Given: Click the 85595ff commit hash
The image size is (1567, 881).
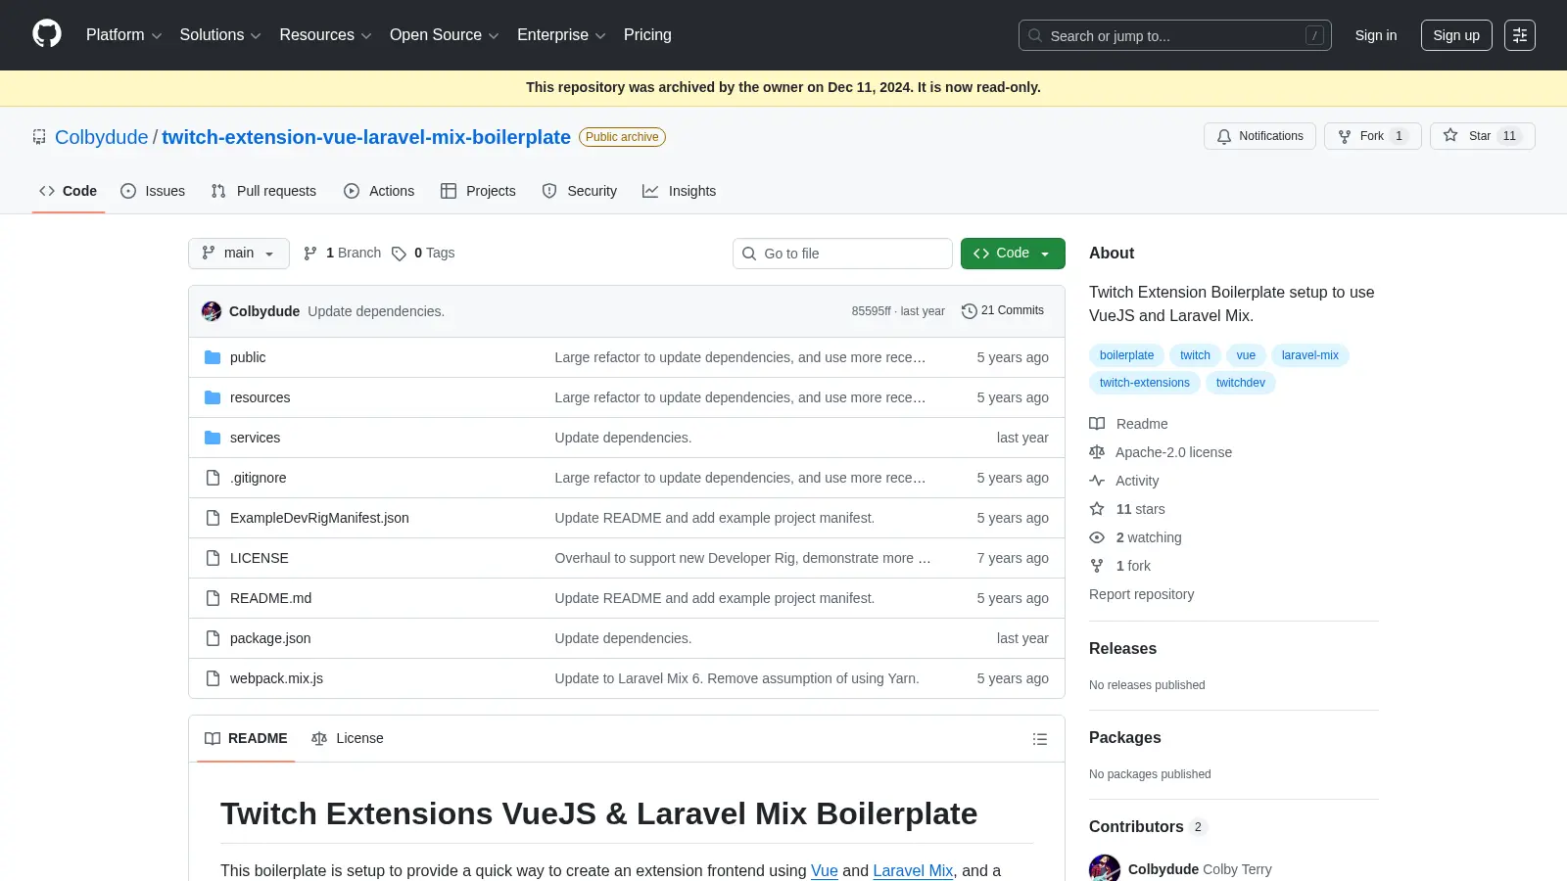Looking at the screenshot, I should pos(871,311).
